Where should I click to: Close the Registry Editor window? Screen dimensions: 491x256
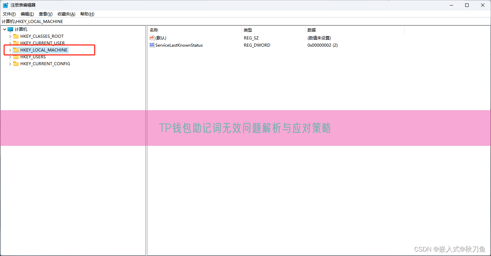point(483,5)
